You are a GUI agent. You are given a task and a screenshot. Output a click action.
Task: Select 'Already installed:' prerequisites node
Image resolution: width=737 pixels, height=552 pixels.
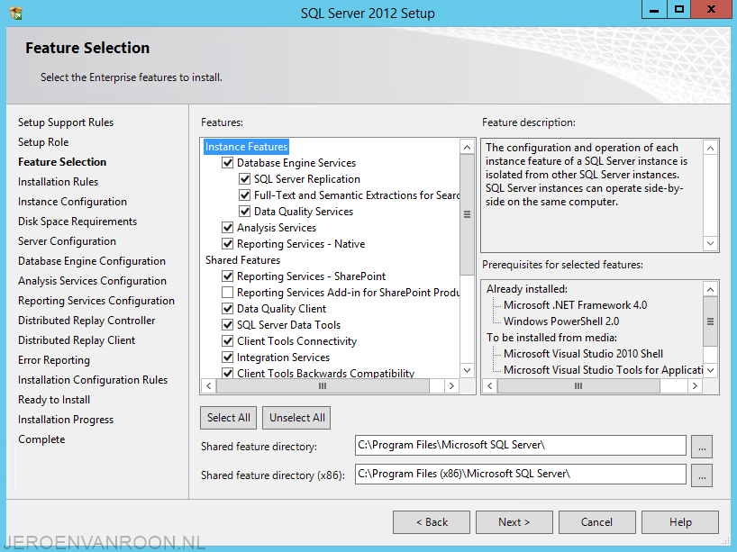click(527, 289)
